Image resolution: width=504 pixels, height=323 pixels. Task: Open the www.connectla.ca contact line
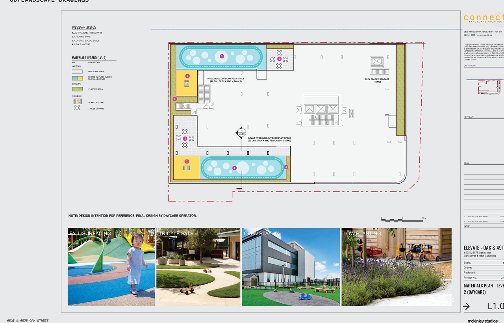pos(478,35)
